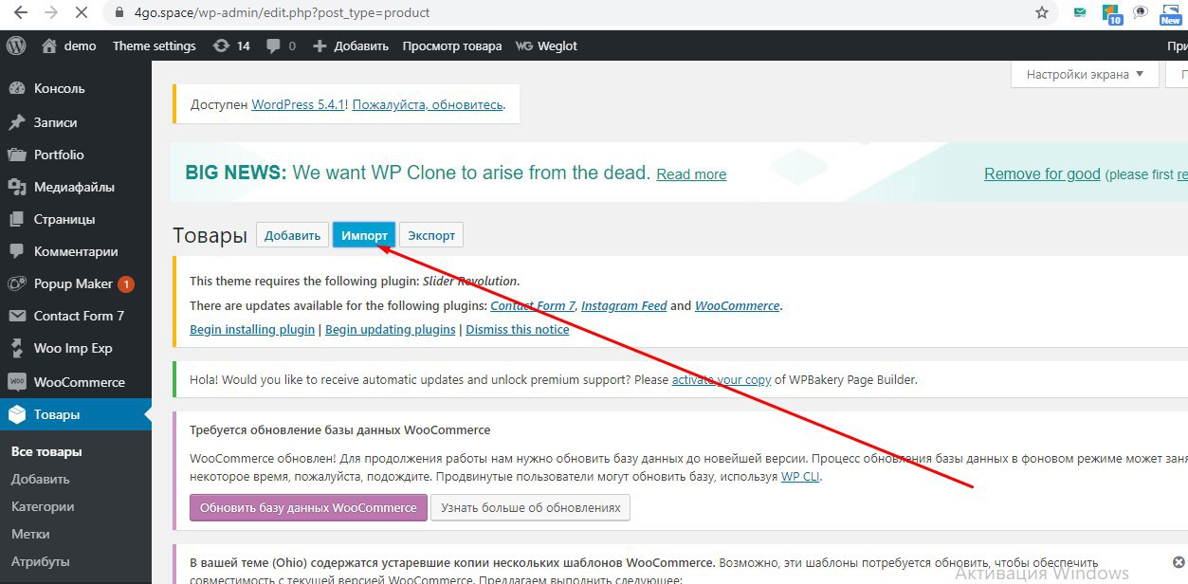The image size is (1188, 584).
Task: Click the blue New extension icon
Action: [x=1170, y=14]
